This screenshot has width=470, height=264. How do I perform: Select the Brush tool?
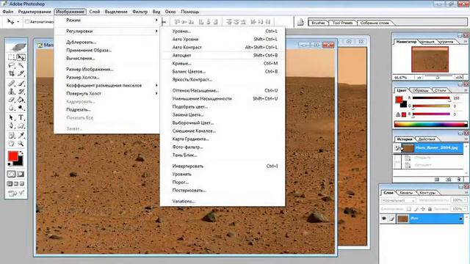tap(21, 84)
